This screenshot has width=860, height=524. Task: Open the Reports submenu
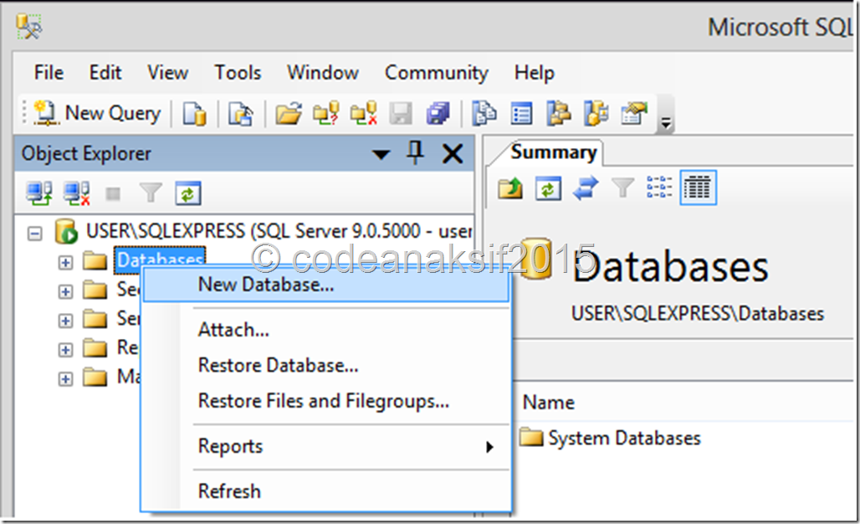[325, 447]
